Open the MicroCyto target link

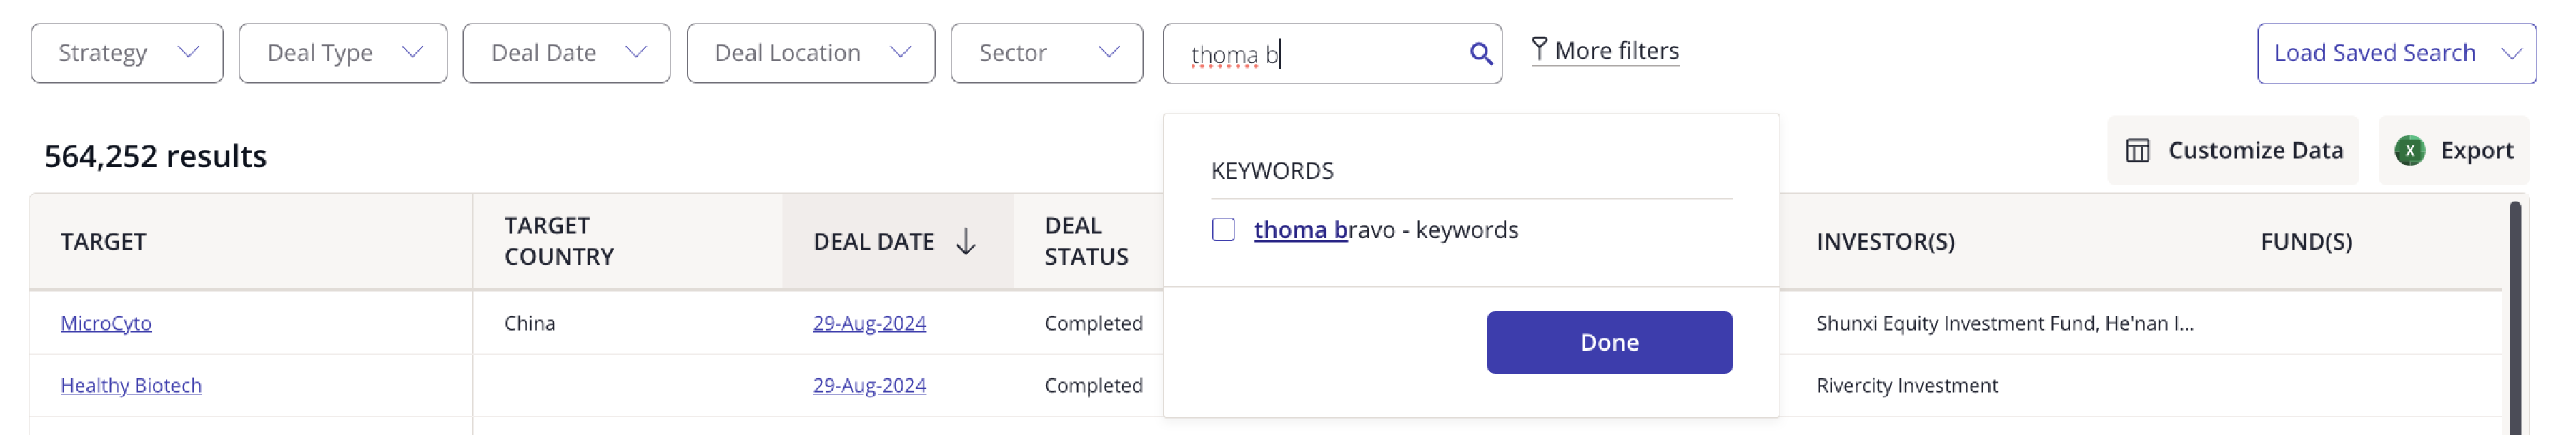click(x=106, y=323)
